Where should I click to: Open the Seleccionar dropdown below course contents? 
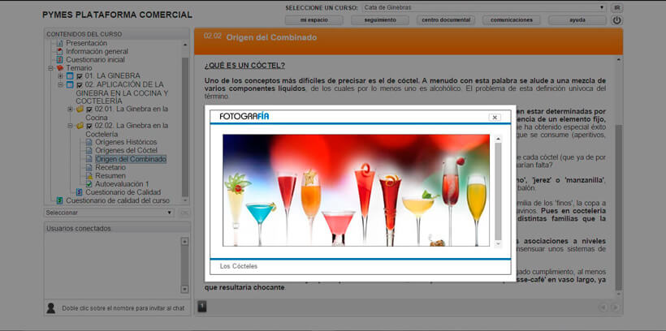pos(109,213)
